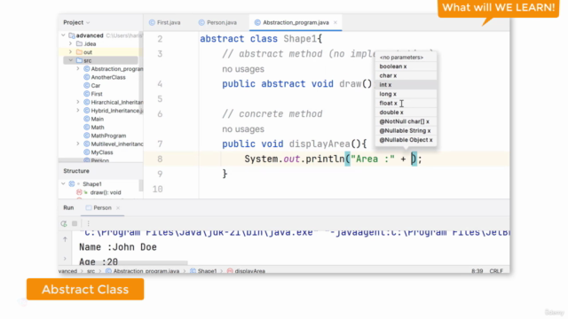Click the CRLF line separator indicator
The height and width of the screenshot is (319, 568).
point(496,271)
